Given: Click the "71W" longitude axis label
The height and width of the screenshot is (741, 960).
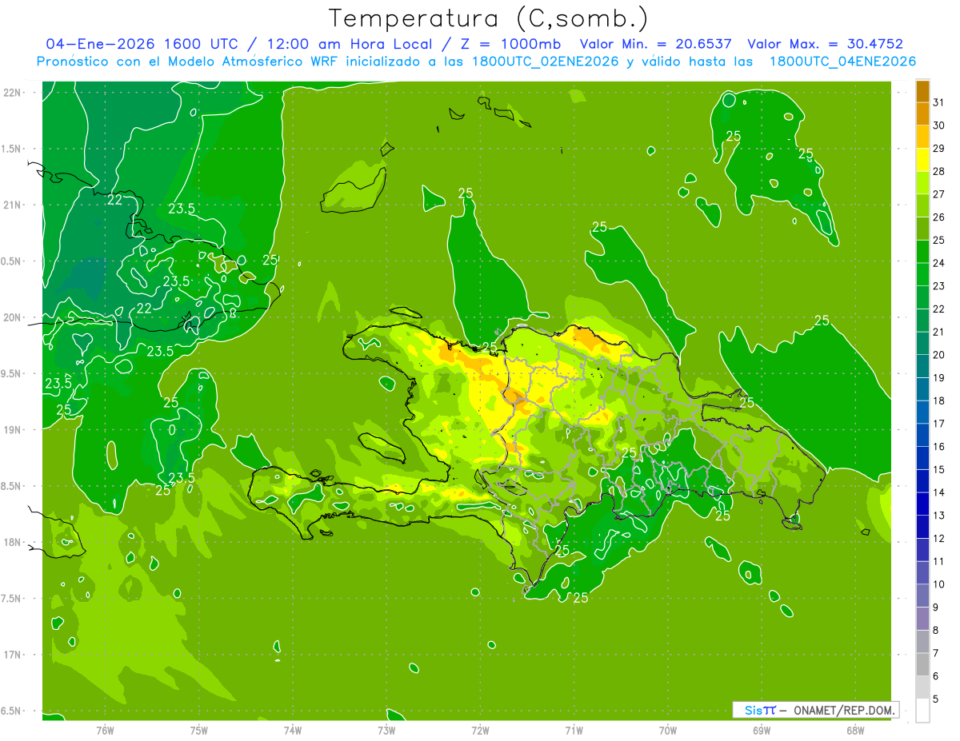Looking at the screenshot, I should (574, 730).
